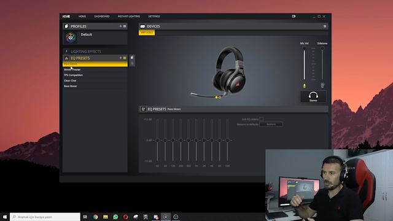Toggle the microphone mute icon
Image resolution: width=393 pixels, height=221 pixels.
305,86
